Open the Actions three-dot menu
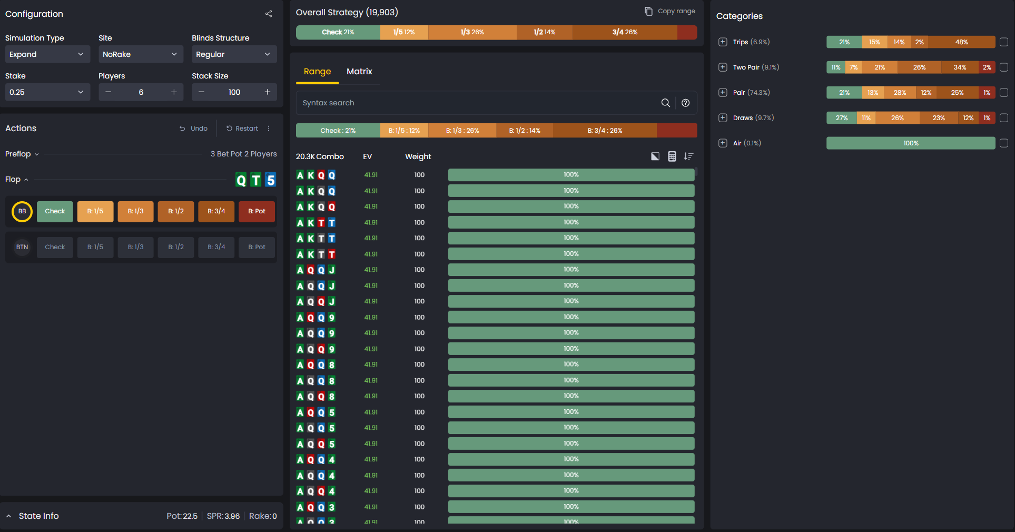 click(269, 129)
